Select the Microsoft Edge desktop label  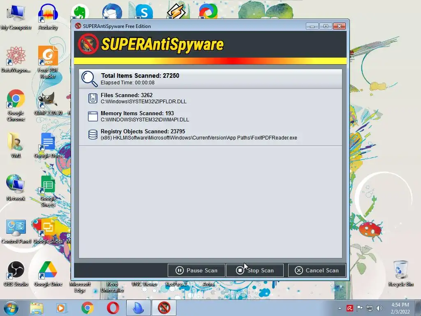click(x=80, y=287)
